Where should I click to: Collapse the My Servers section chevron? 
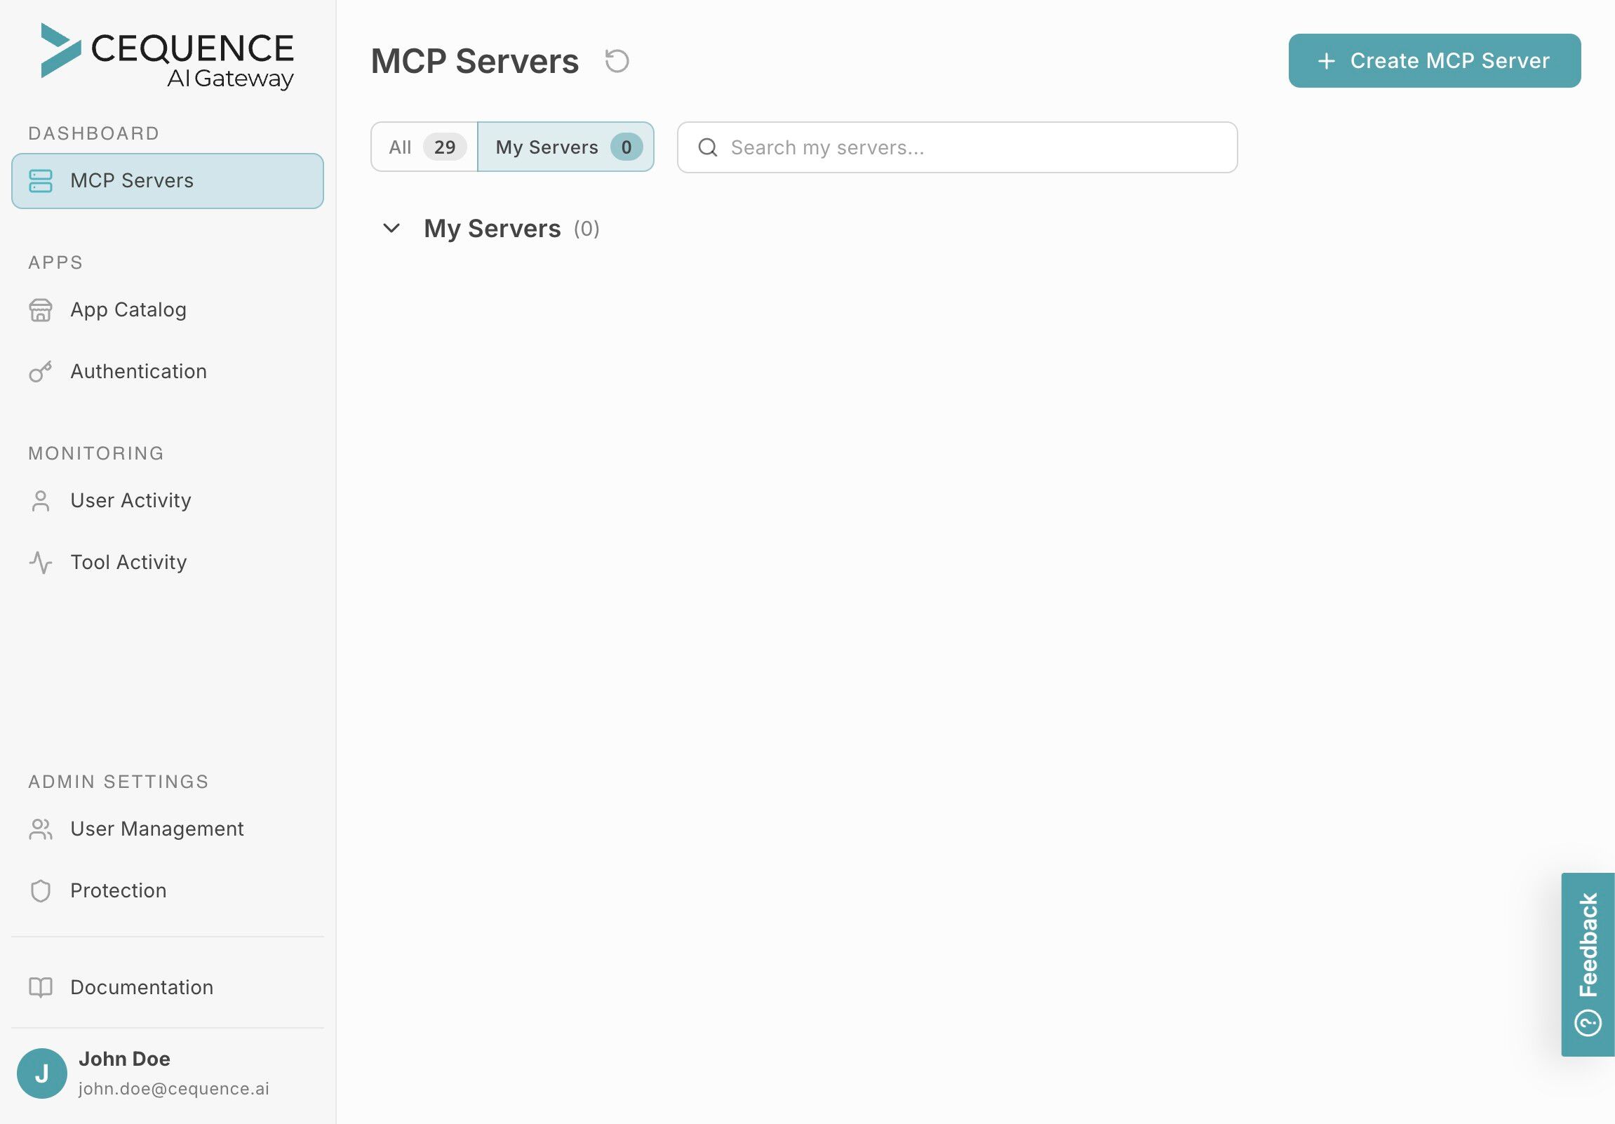coord(391,229)
